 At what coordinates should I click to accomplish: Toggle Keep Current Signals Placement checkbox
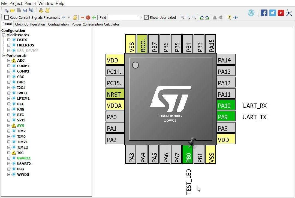pos(6,17)
